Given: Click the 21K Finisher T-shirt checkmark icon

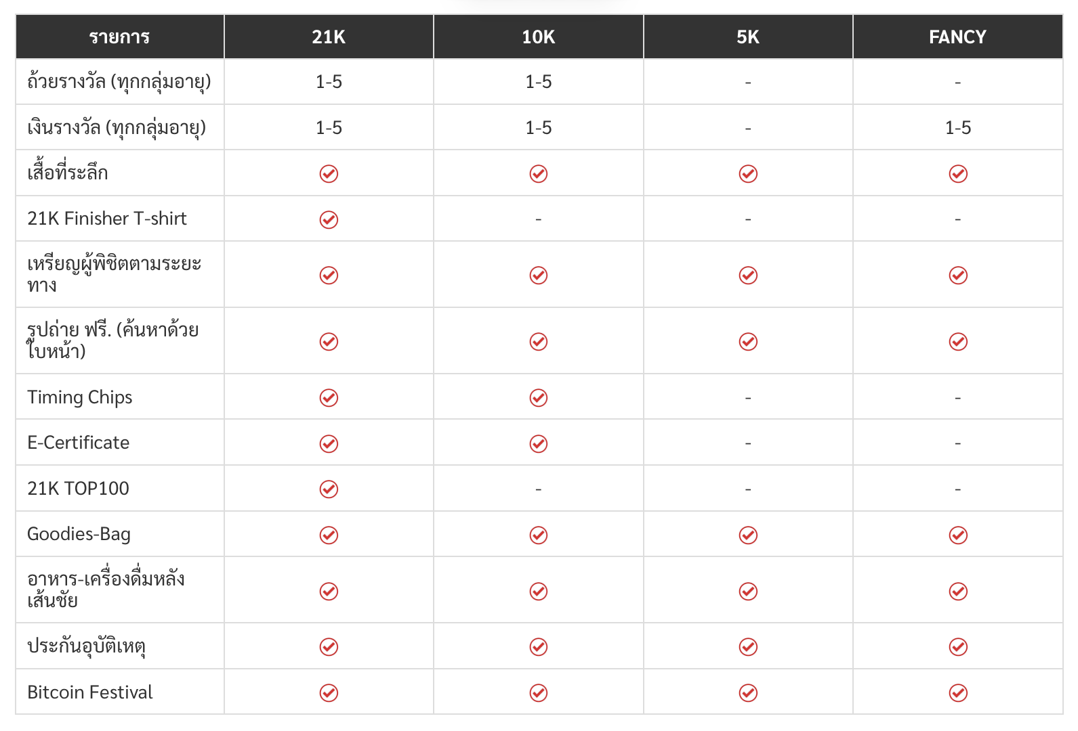Looking at the screenshot, I should (x=329, y=220).
